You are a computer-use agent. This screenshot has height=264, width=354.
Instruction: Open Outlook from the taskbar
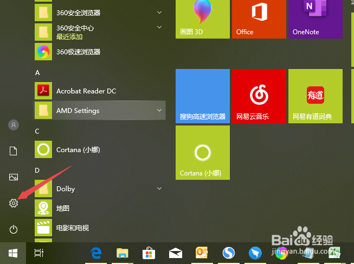pos(202,253)
